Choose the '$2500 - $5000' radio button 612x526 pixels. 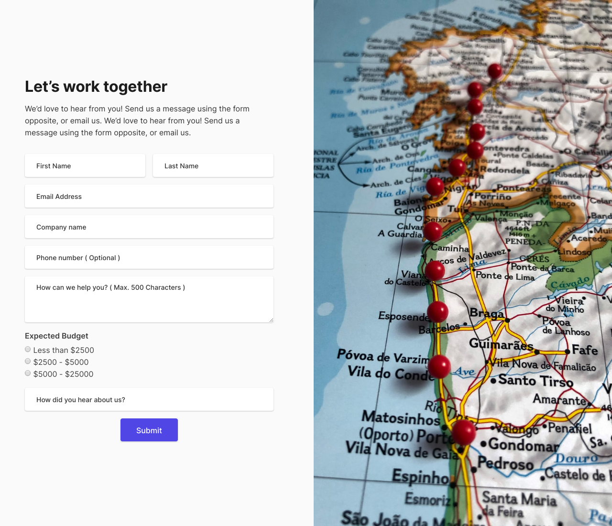pos(28,362)
